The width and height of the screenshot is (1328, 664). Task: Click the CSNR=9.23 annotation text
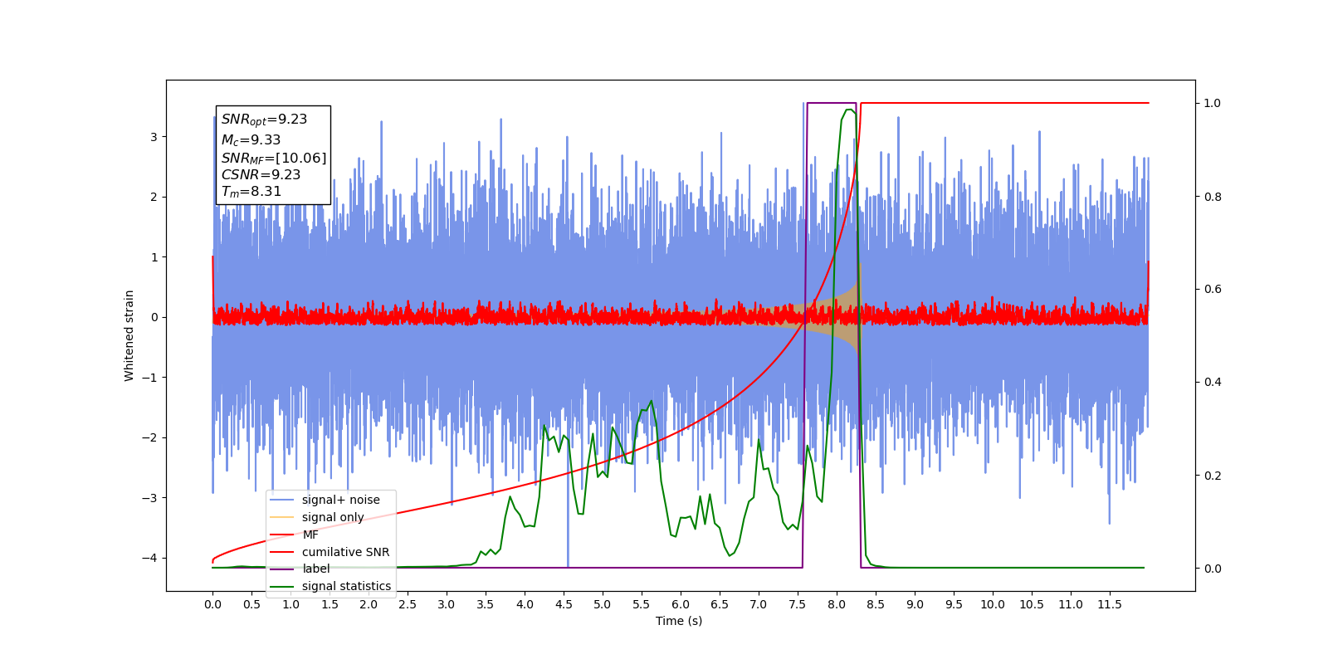tap(261, 174)
